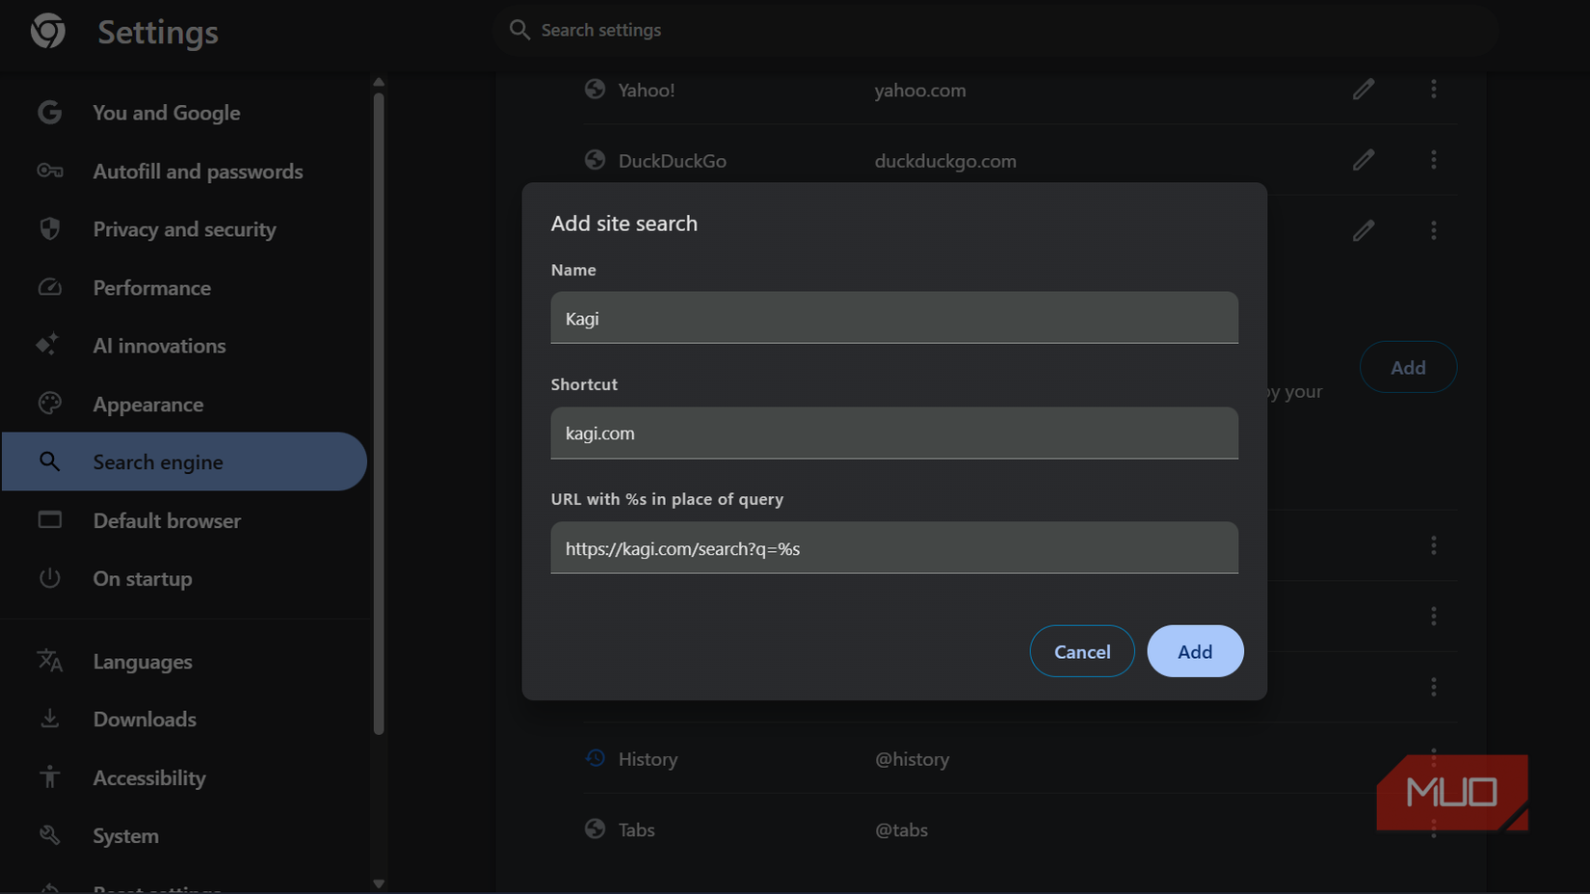Open the three-dot menu for DuckDuckGo

point(1434,160)
